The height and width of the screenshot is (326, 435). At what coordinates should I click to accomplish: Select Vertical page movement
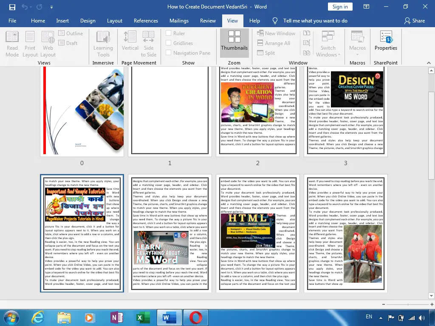point(130,44)
